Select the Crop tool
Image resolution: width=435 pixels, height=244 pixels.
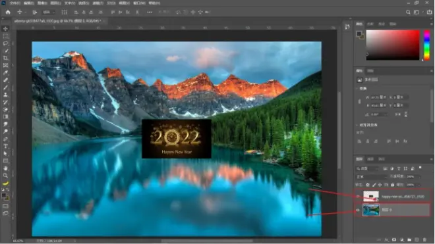5,58
